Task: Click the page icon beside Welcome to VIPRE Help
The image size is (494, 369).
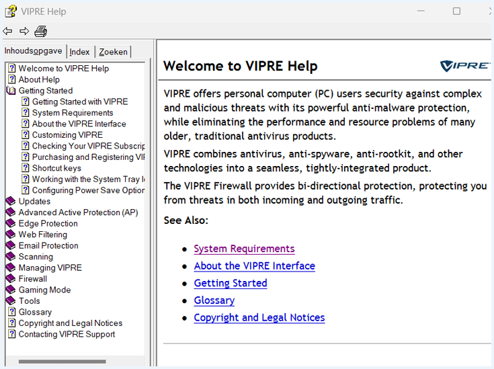Action: 11,68
